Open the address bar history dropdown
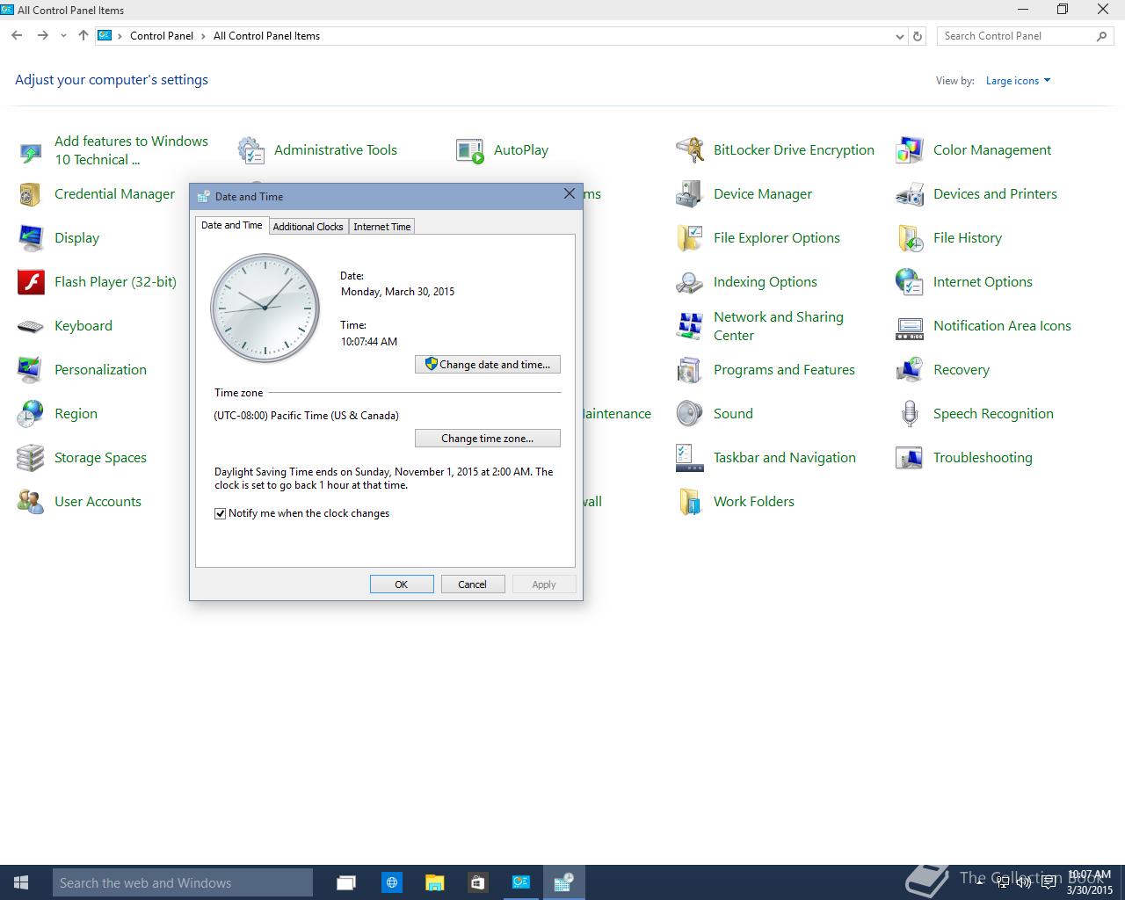This screenshot has height=900, width=1125. pyautogui.click(x=899, y=36)
